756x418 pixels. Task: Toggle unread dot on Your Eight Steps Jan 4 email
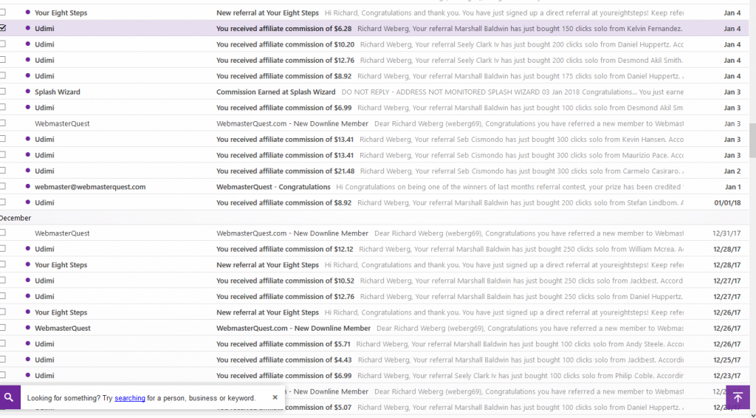point(27,13)
